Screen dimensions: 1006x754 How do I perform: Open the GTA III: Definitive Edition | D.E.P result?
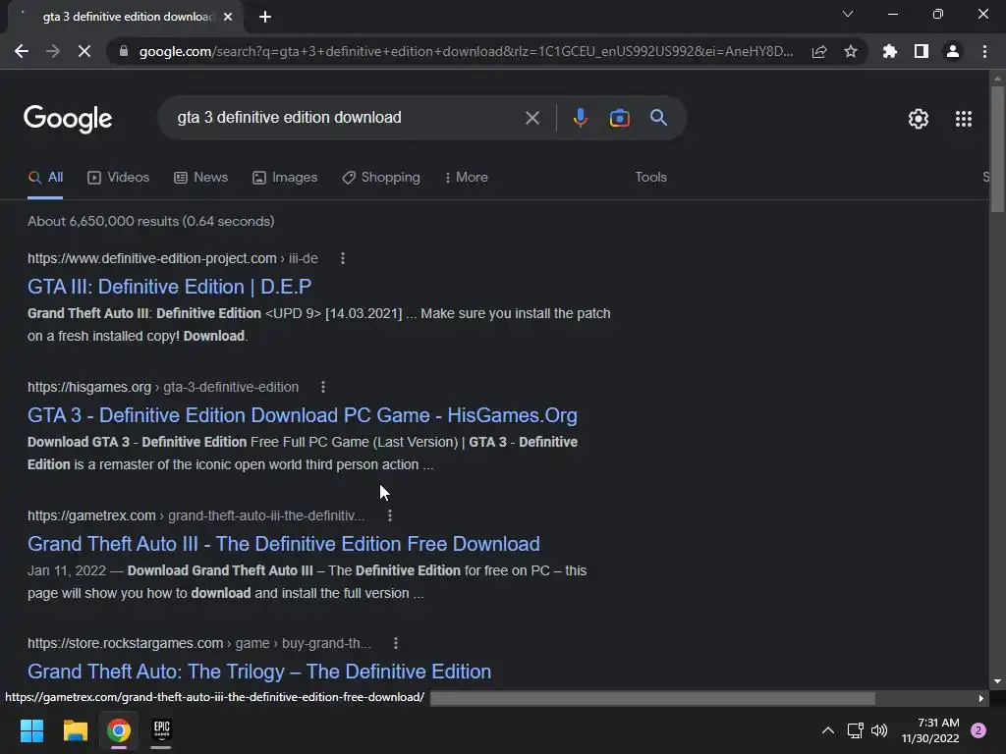[x=169, y=287]
